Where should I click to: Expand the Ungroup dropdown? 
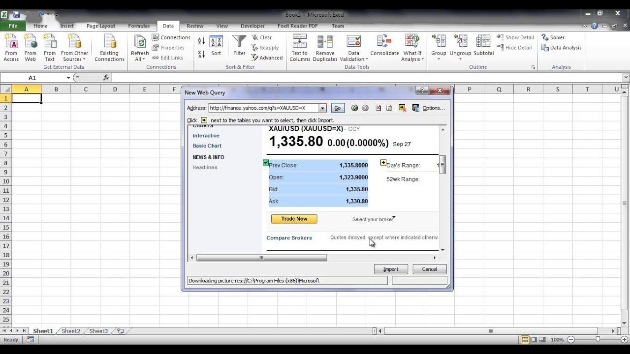[x=460, y=59]
